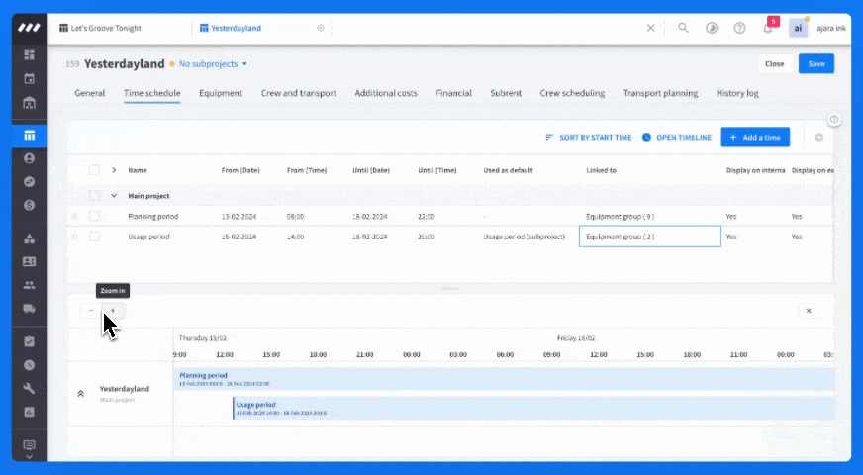Expand all rows via header chevron
Viewport: 863px width, 475px height.
(114, 170)
